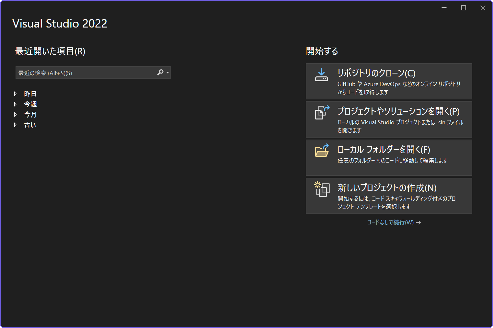Click the 開始する heading

click(322, 51)
